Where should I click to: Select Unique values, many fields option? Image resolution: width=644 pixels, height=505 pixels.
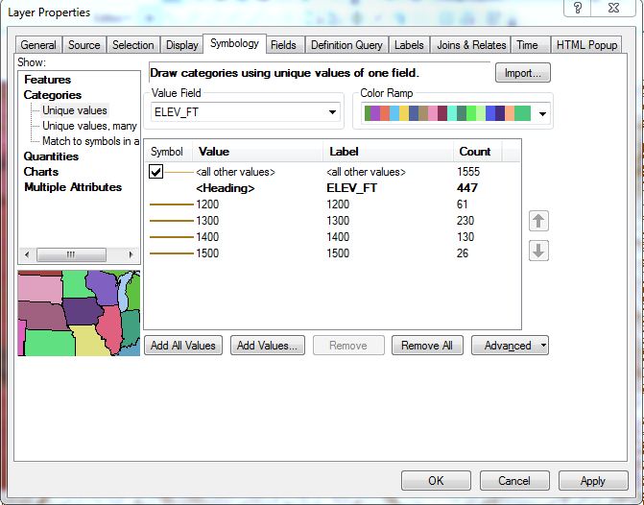[89, 126]
